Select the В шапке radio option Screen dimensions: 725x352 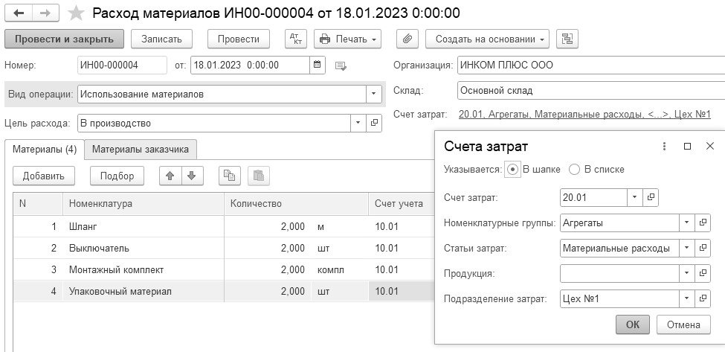[512, 170]
